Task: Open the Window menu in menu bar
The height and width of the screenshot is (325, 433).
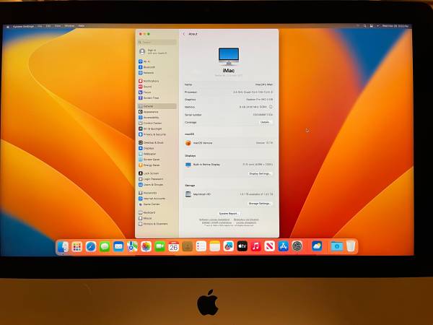Action: (69, 26)
